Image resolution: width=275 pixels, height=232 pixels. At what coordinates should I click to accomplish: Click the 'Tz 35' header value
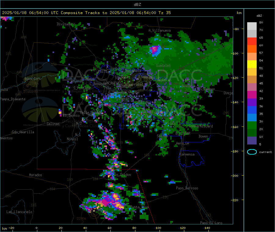(x=164, y=13)
